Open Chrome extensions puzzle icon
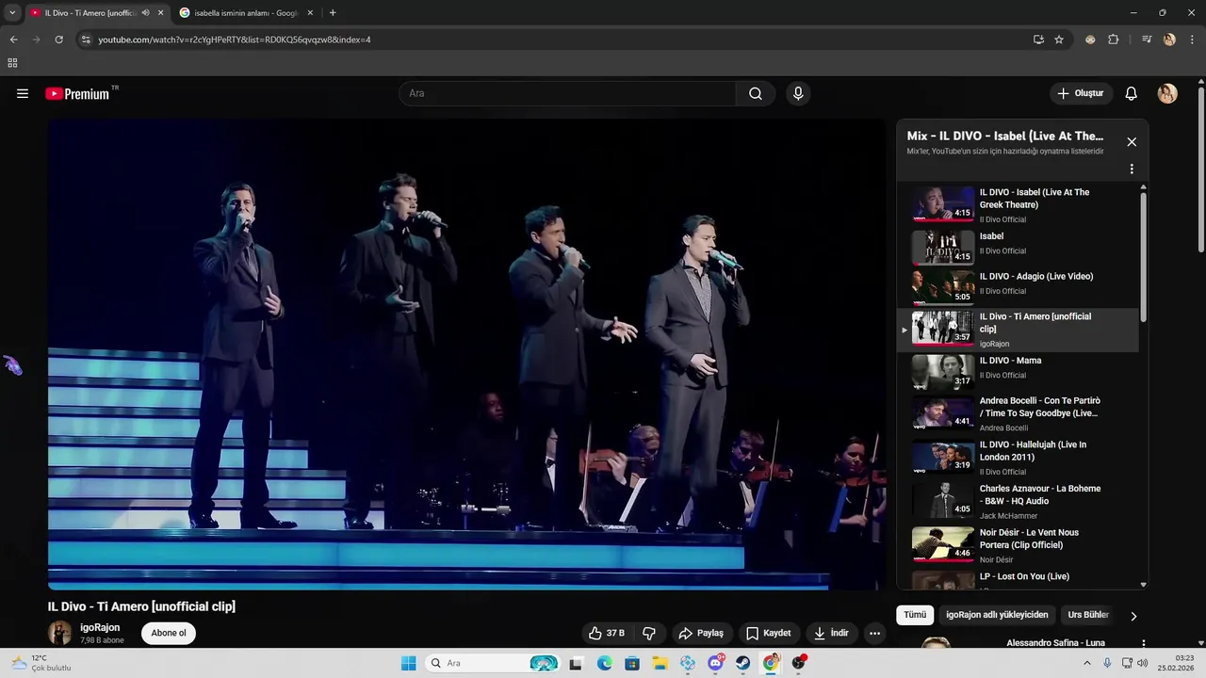1206x678 pixels. pyautogui.click(x=1114, y=40)
